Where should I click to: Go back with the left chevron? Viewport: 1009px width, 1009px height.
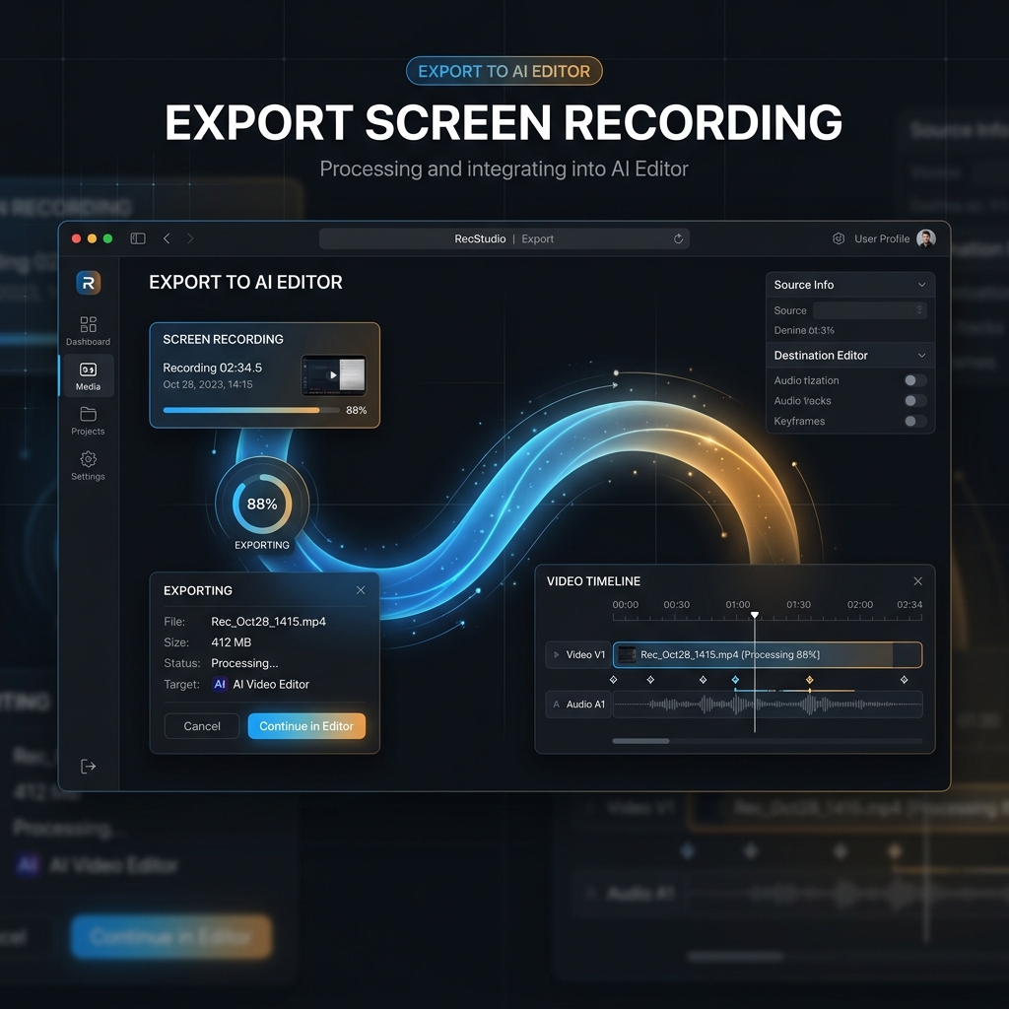click(167, 238)
